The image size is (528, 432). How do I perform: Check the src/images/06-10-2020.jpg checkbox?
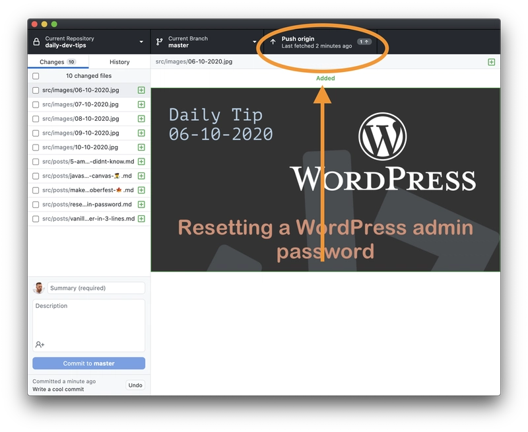36,90
